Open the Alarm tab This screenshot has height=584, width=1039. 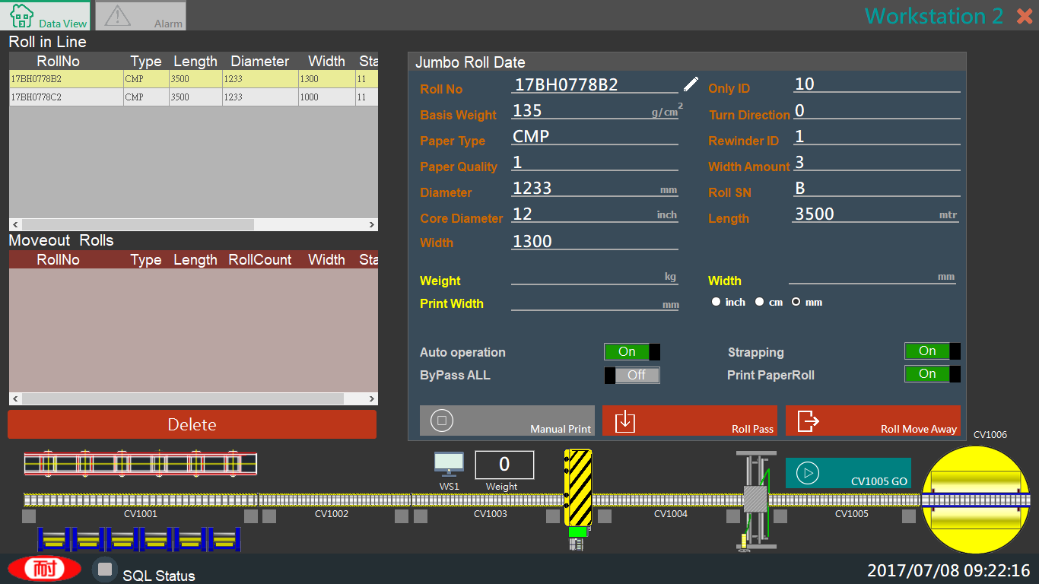(x=141, y=16)
